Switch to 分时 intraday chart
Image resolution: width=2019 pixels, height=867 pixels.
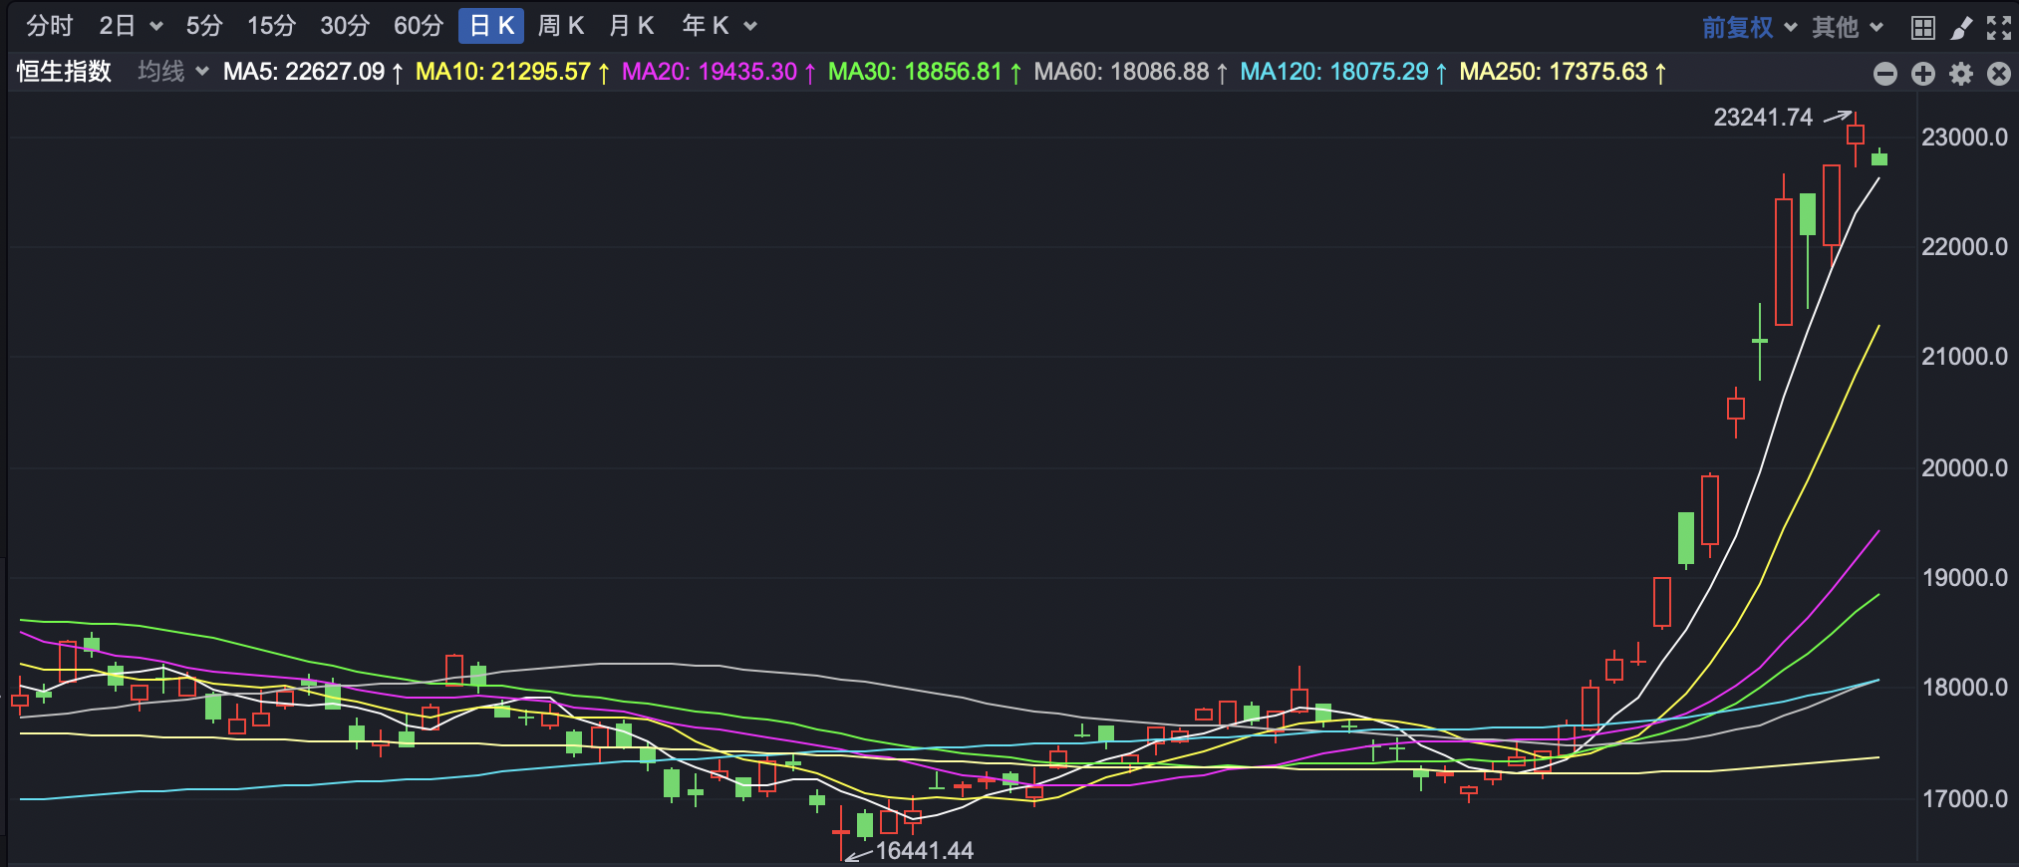point(50,26)
